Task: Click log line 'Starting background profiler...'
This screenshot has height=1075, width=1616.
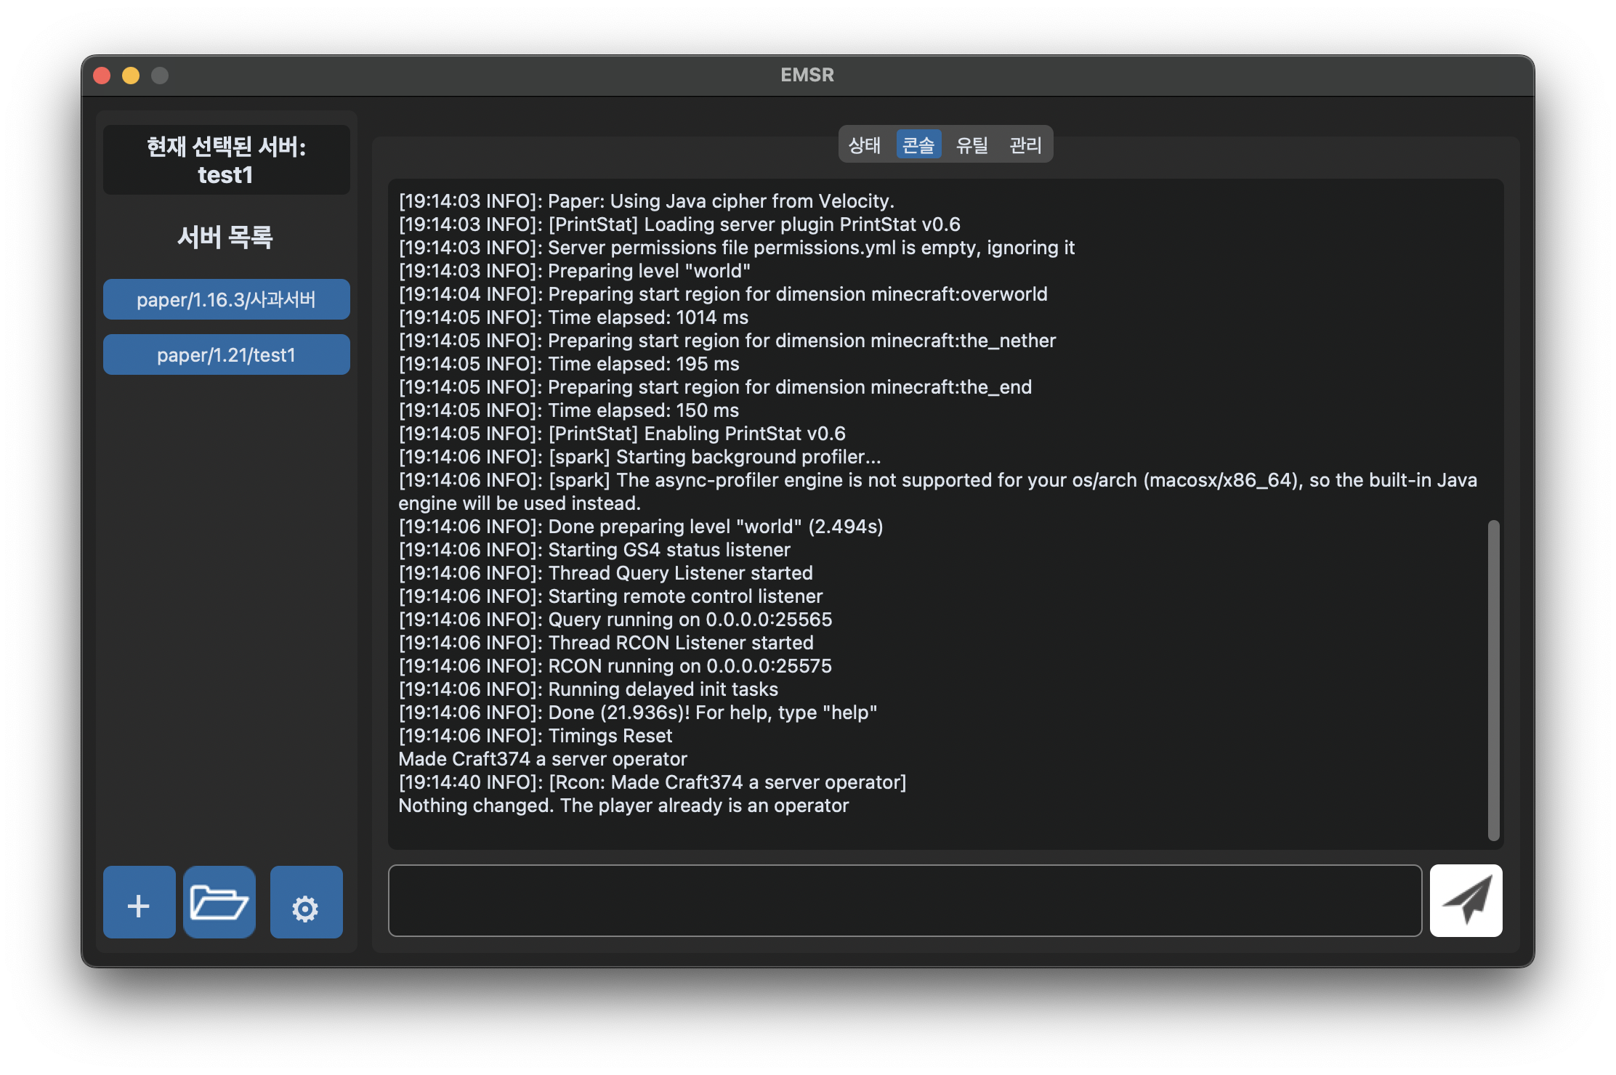Action: click(639, 457)
